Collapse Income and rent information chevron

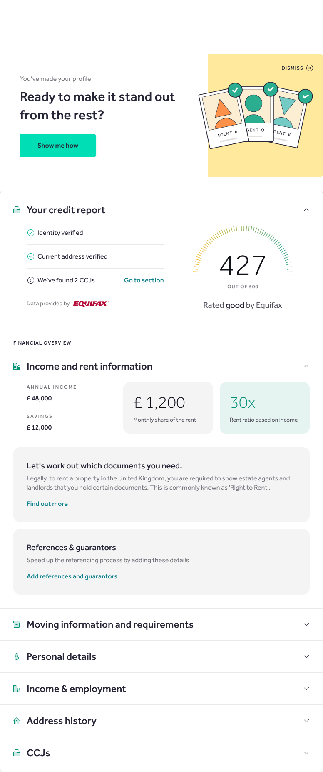(x=306, y=366)
